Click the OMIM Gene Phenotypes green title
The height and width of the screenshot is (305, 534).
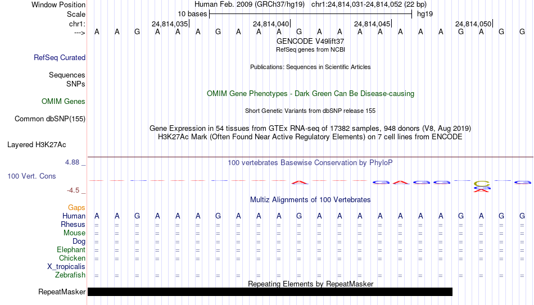310,94
